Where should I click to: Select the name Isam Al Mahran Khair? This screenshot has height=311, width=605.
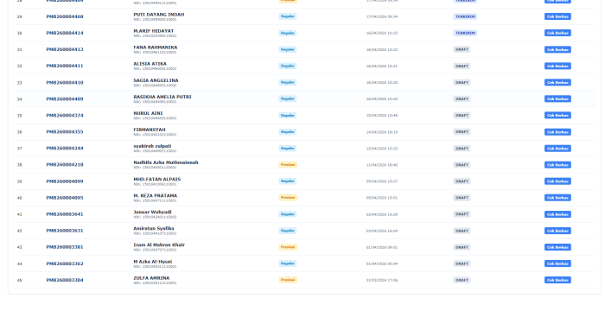159,245
